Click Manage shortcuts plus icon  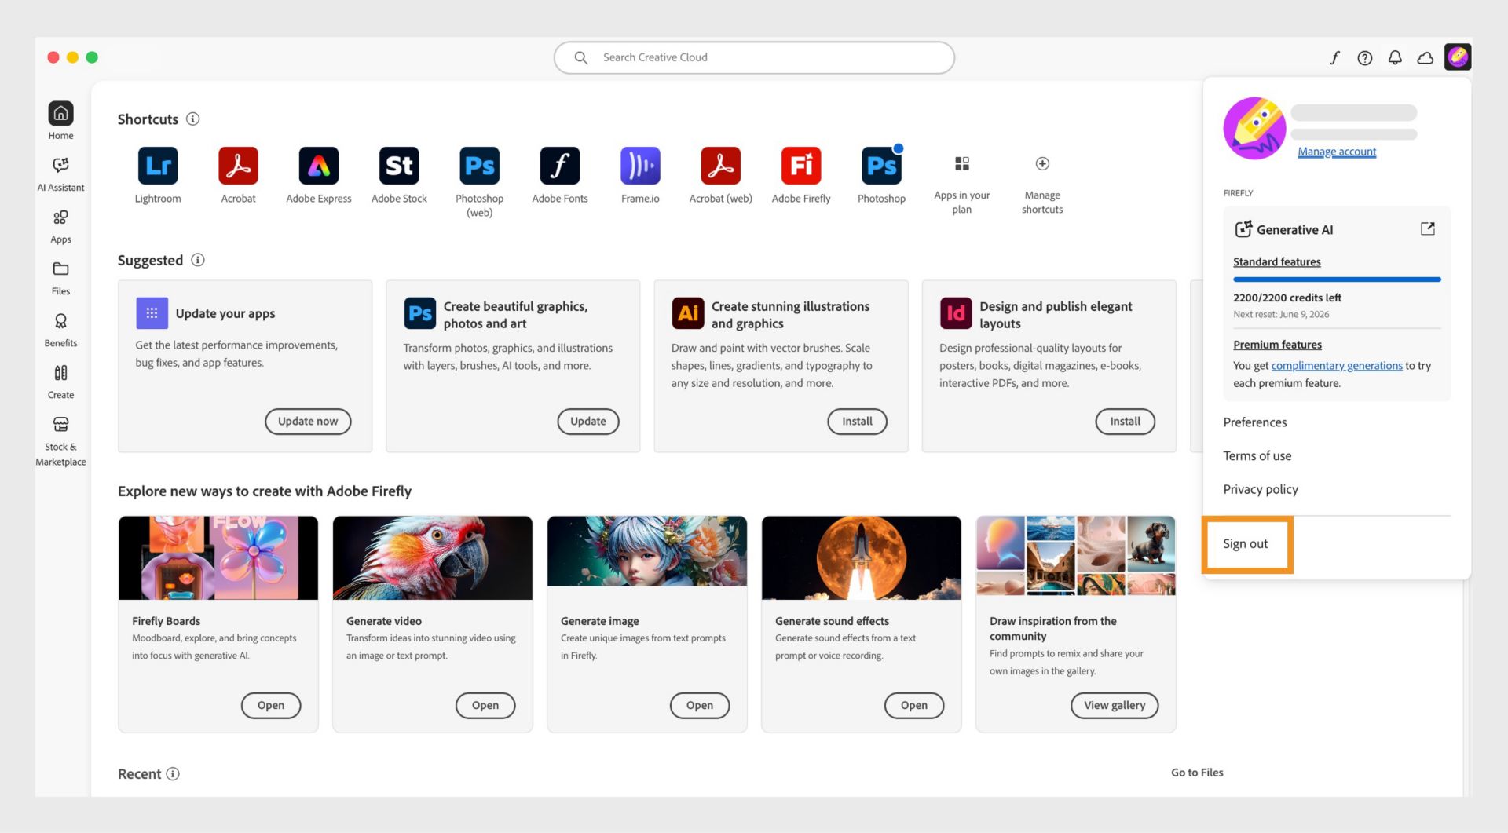coord(1042,163)
